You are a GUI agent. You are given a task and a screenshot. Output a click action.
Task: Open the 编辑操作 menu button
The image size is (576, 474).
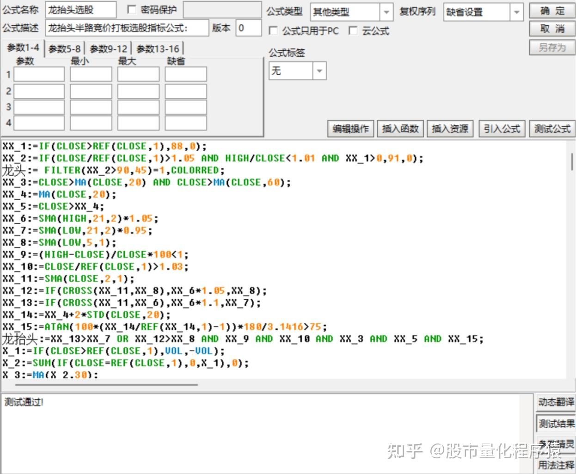click(x=351, y=129)
